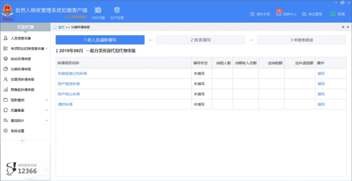The width and height of the screenshot is (352, 181).
Task: Click the 当期收入总额 column header
Action: [x=246, y=63]
